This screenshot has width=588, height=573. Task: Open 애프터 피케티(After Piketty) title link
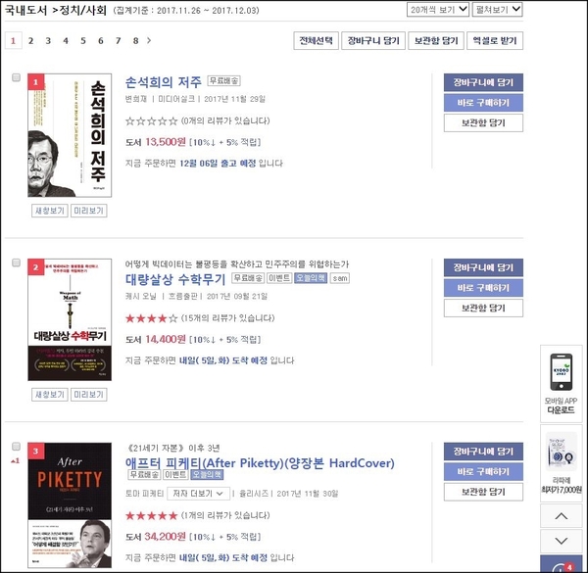260,463
